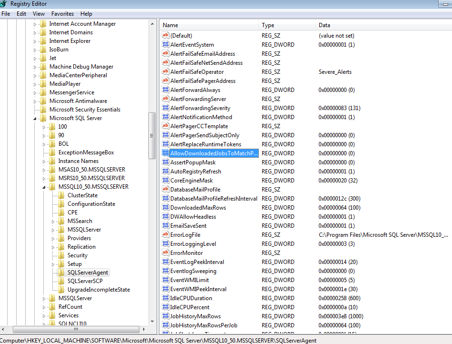Click the tree pane horizontal scrollbar thumb
Screen dimensions: 452x344
[x=76, y=329]
